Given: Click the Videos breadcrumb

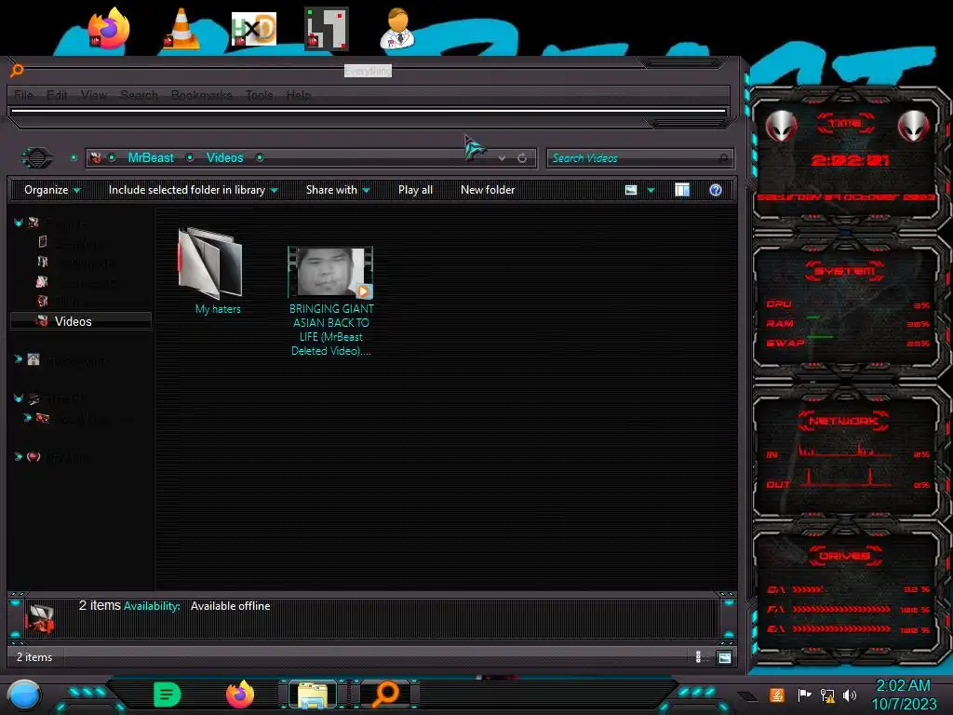Looking at the screenshot, I should 225,158.
